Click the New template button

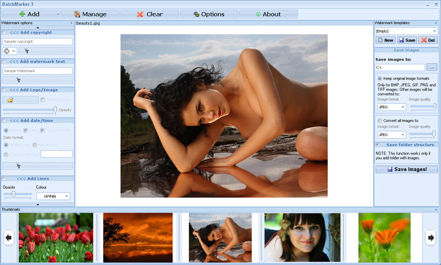pos(385,40)
